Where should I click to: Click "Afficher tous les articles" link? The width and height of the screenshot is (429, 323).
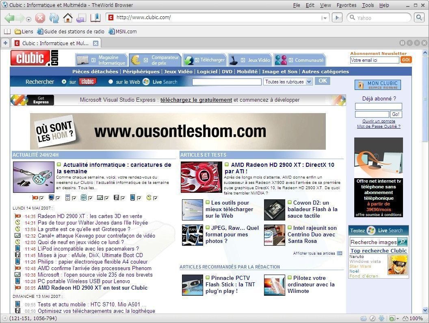(x=314, y=253)
